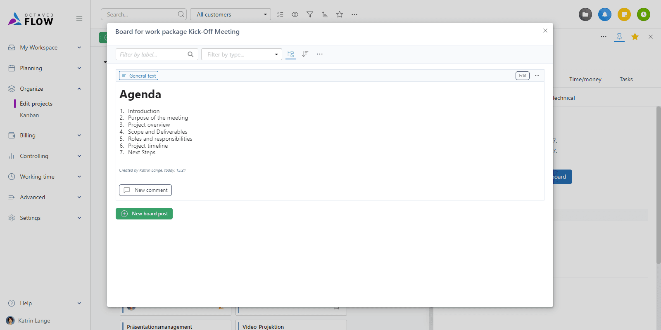Screen dimensions: 661x330
Task: Open the yellow sticky note icon
Action: [624, 14]
